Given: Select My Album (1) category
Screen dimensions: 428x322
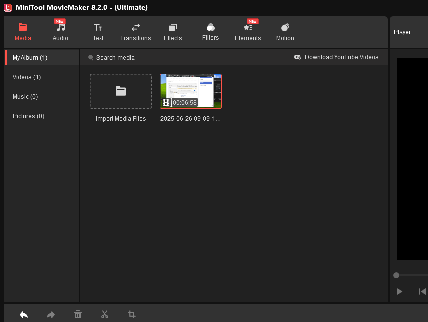Looking at the screenshot, I should coord(42,58).
